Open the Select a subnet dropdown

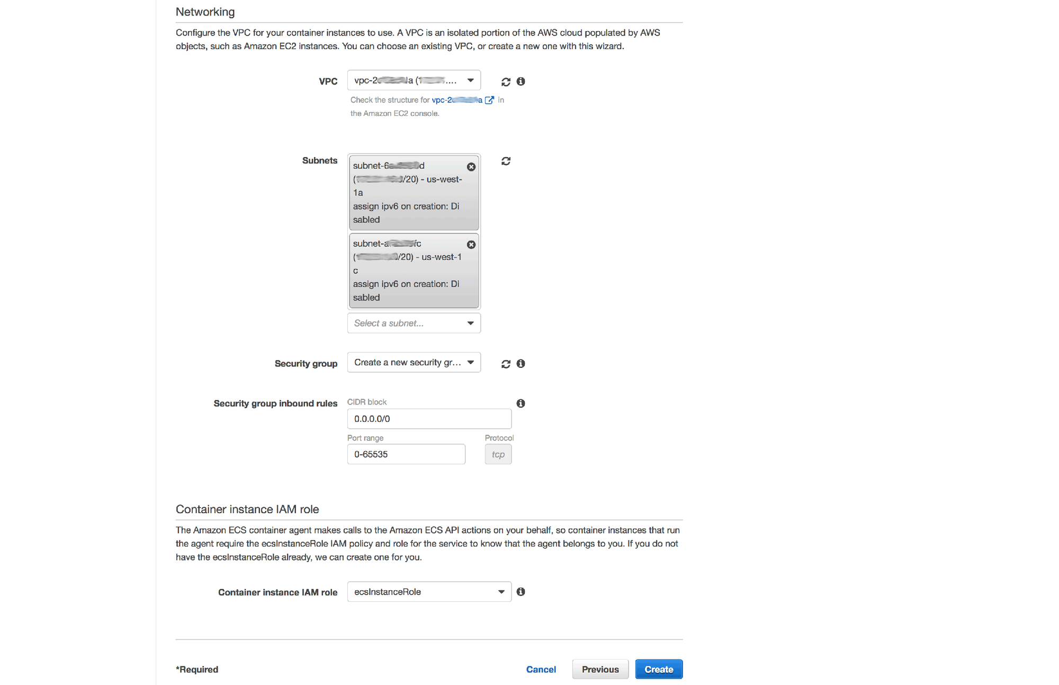tap(414, 323)
